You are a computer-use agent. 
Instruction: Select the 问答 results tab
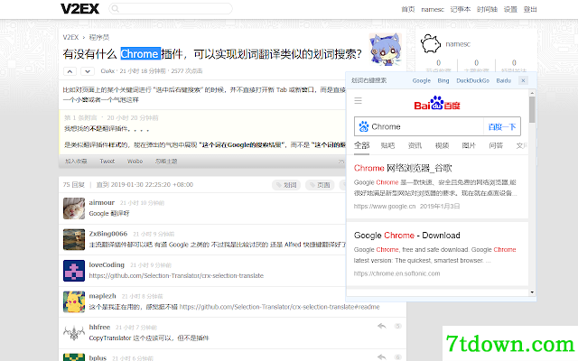(x=496, y=145)
